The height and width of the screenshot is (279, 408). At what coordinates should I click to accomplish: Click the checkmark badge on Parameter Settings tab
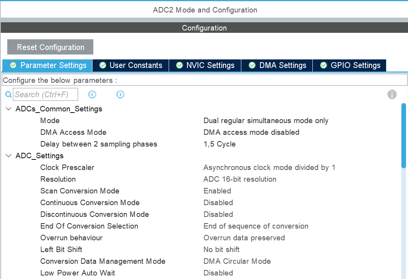(12, 65)
